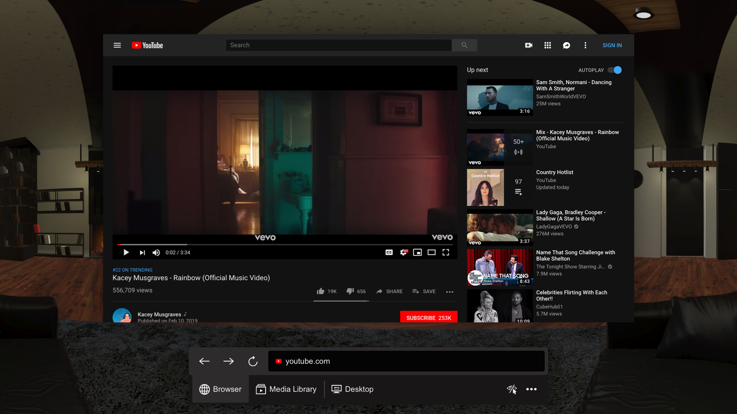The width and height of the screenshot is (737, 414).
Task: Open the SamSmithWorldVEVO channel text
Action: (x=561, y=97)
